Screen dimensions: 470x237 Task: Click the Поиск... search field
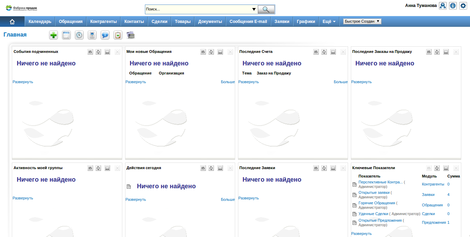pos(198,9)
